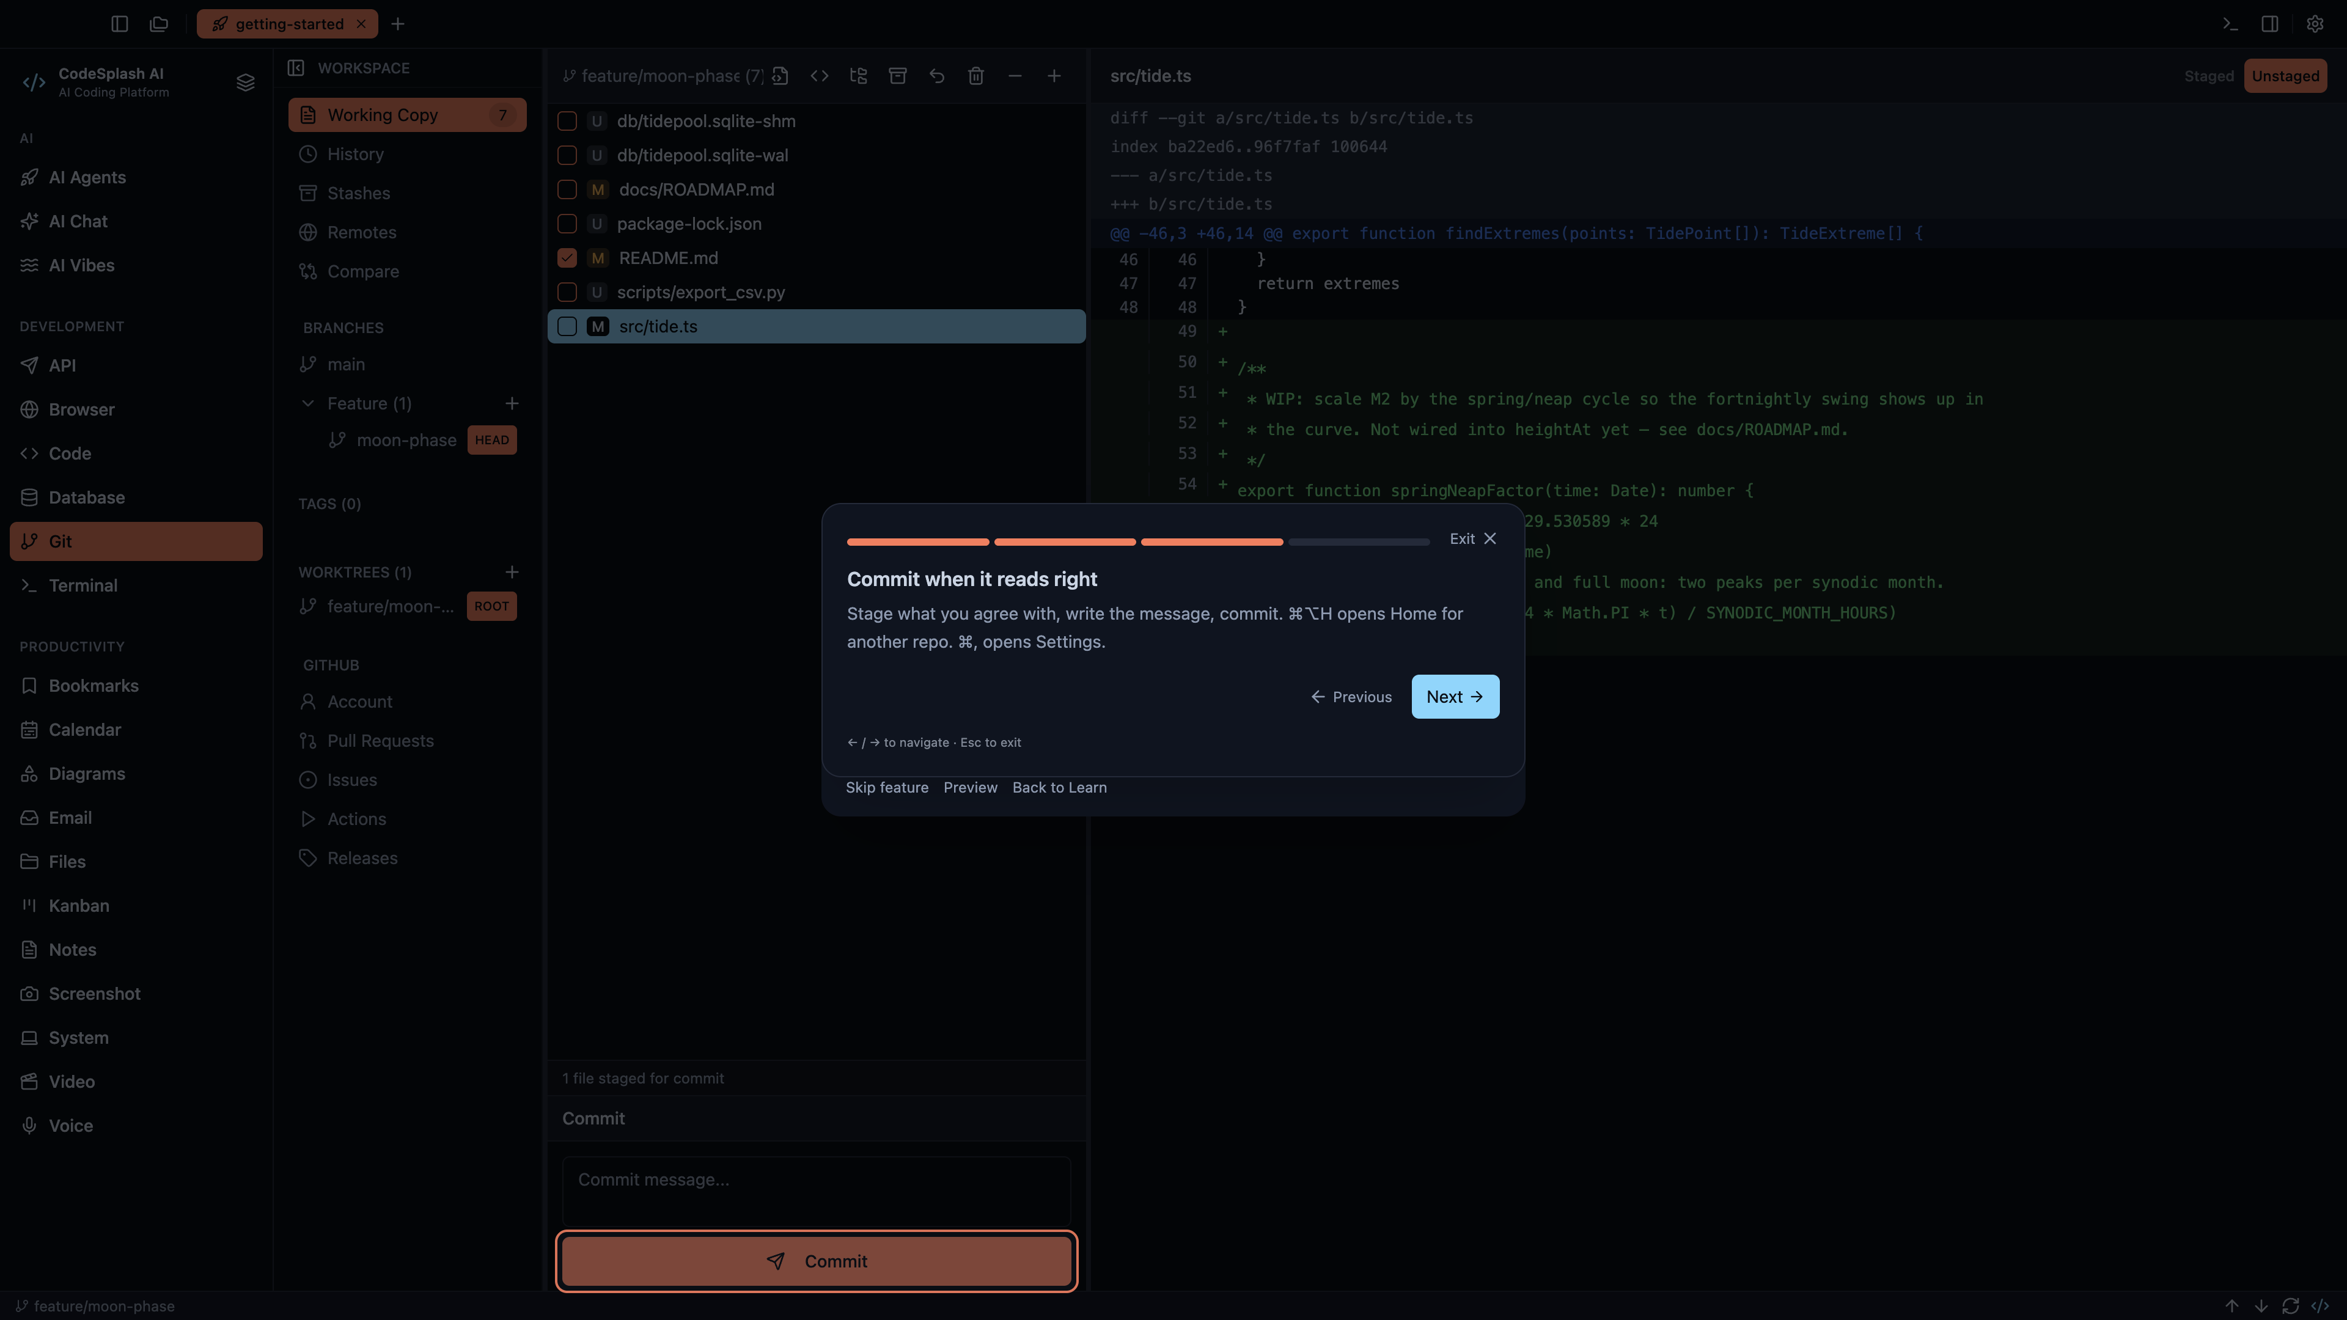This screenshot has width=2347, height=1320.
Task: Uncheck the README.md checkbox
Action: tap(567, 258)
